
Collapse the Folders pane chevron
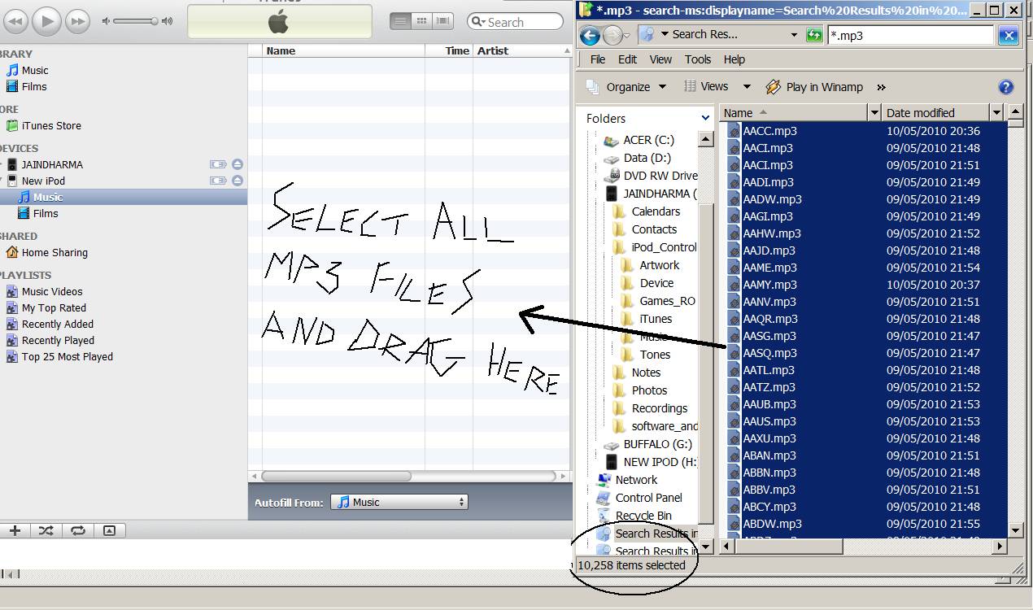705,118
